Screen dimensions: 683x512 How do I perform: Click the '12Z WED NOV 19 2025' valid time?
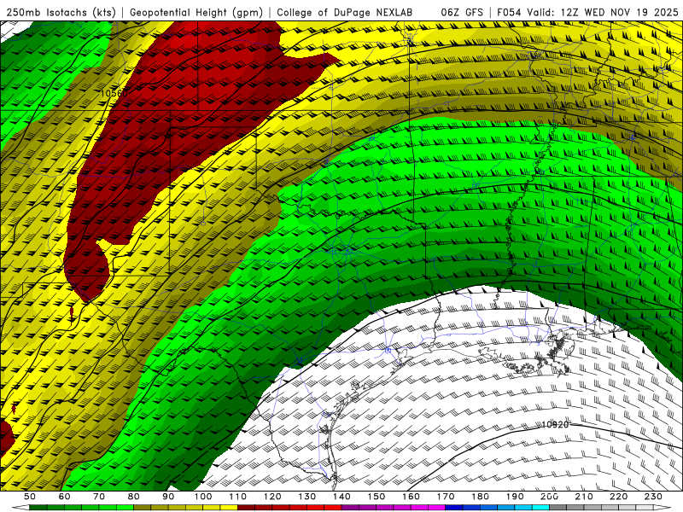click(620, 13)
